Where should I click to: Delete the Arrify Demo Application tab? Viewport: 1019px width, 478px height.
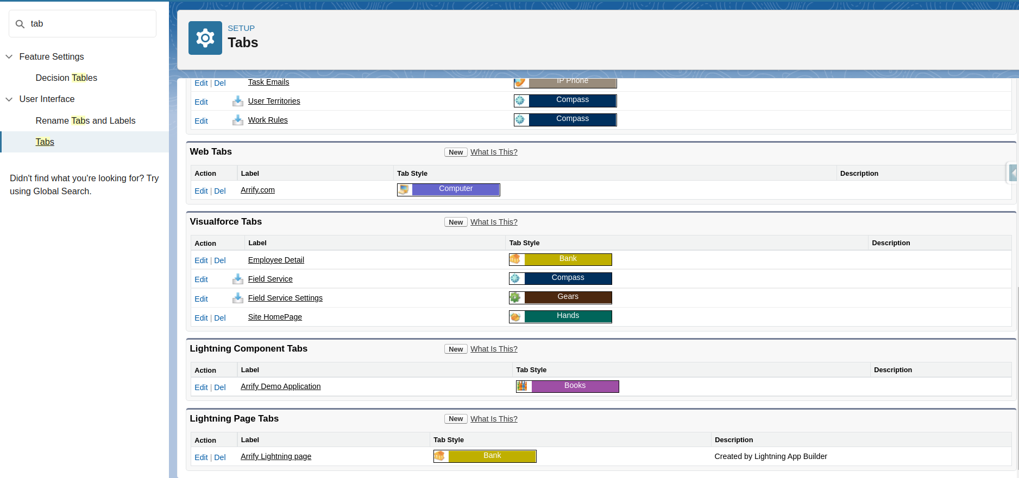pos(220,387)
